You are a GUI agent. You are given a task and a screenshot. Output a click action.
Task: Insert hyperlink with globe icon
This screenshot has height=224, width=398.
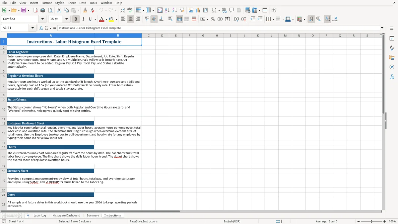(224, 10)
